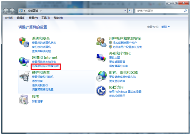This screenshot has width=191, height=135.
Task: Open the 编辑(E) menu
Action: [x=21, y=18]
